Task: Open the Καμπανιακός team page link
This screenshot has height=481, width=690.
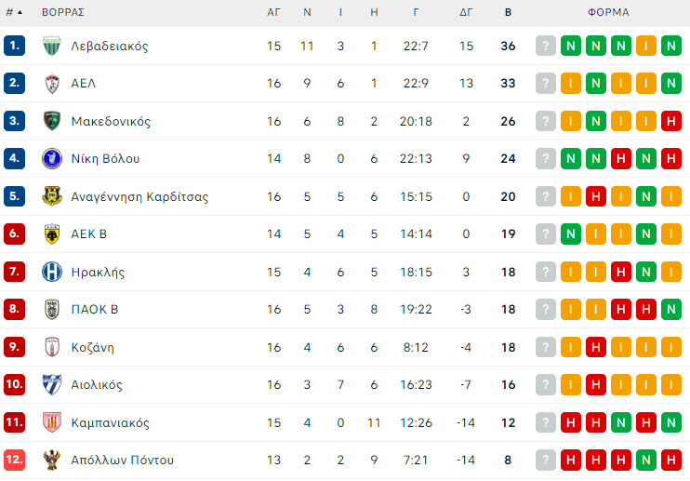Action: coord(110,422)
